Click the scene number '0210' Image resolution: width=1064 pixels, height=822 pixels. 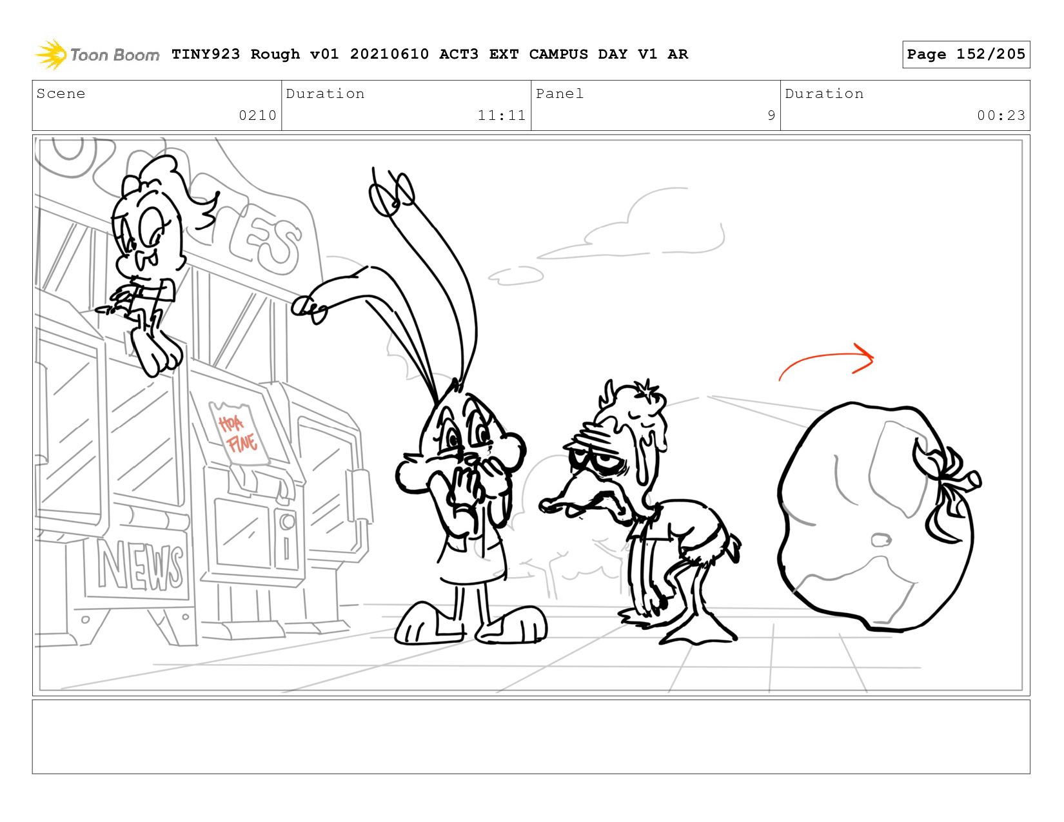click(257, 115)
